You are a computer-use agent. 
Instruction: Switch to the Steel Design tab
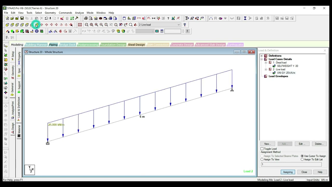point(136,45)
